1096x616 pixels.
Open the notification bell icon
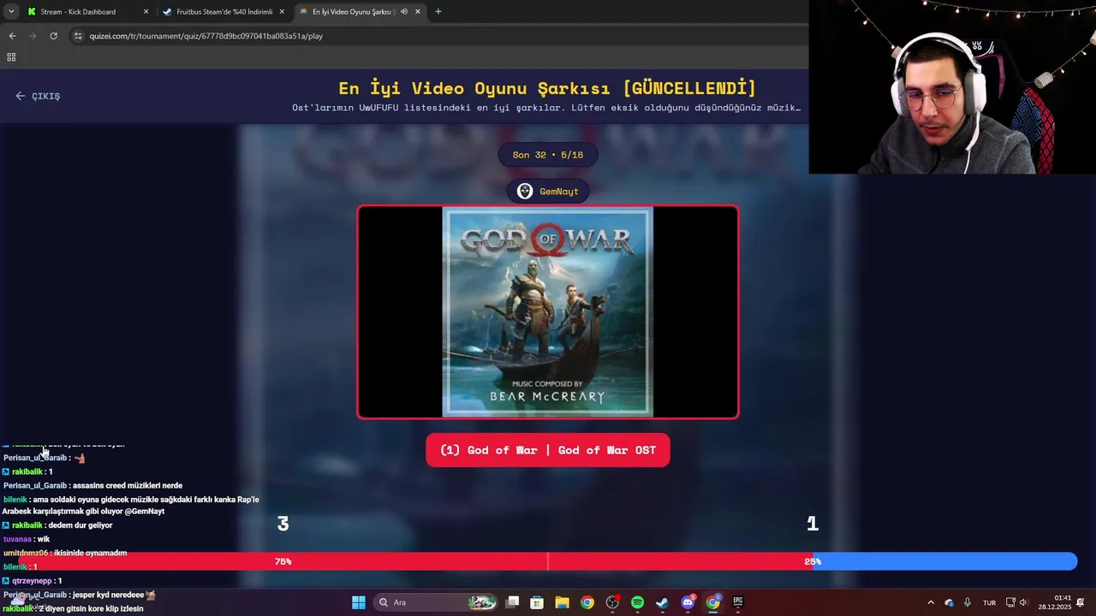[x=1082, y=602]
